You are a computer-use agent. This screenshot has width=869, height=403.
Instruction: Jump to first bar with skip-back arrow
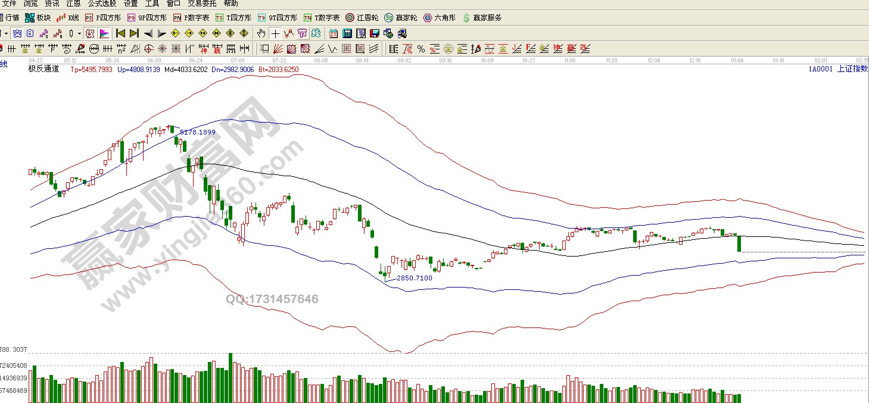pos(120,33)
